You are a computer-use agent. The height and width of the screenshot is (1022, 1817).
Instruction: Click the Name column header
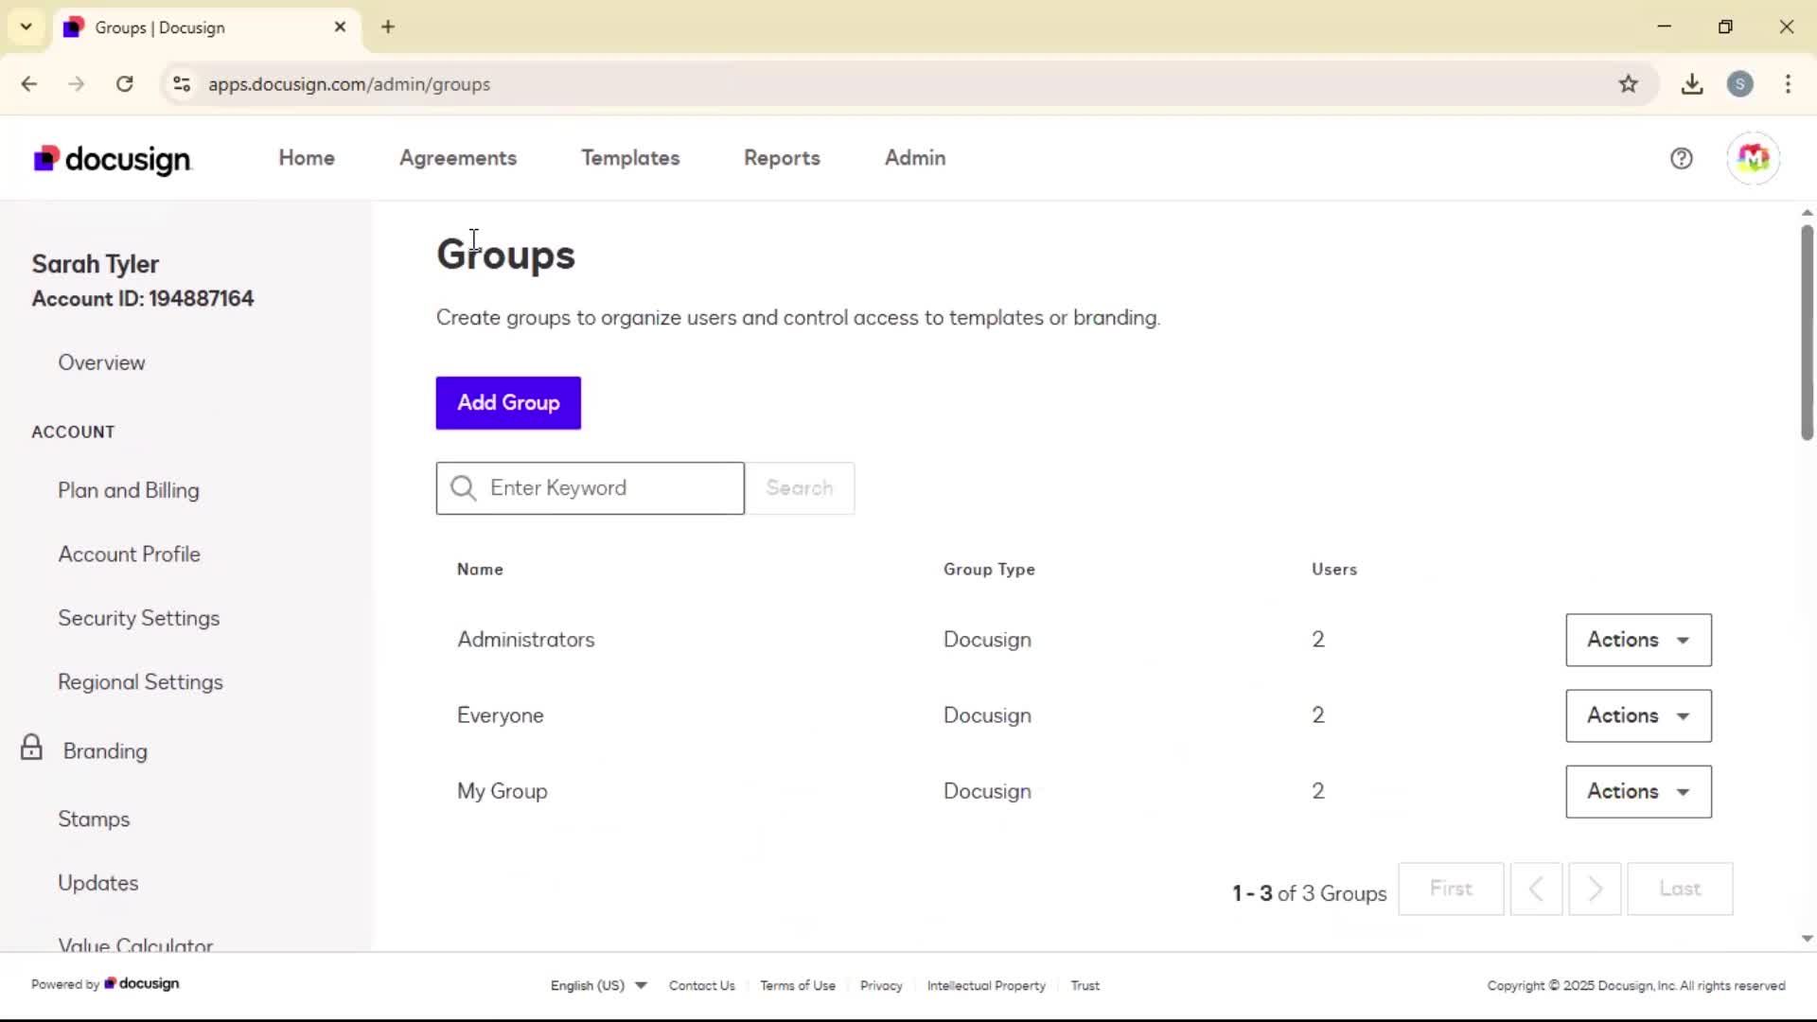(x=480, y=570)
